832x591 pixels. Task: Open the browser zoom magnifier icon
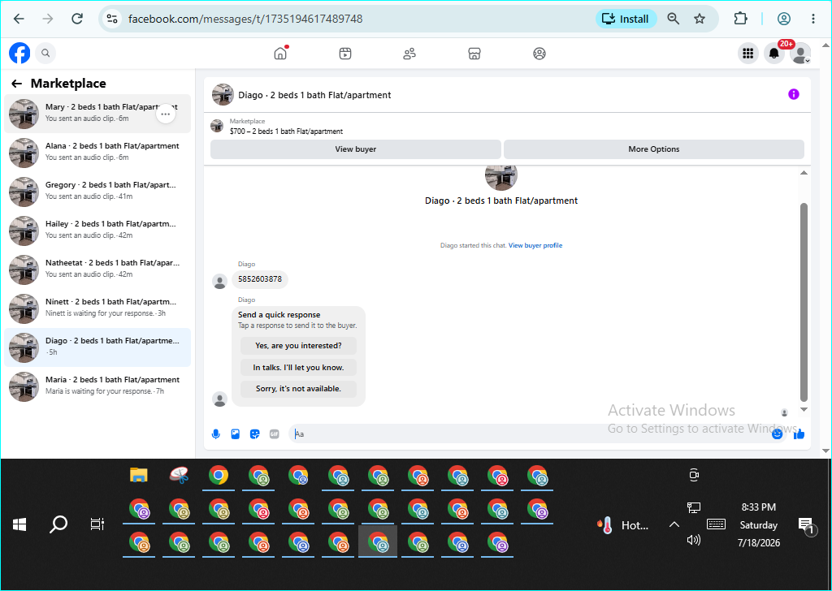[674, 19]
